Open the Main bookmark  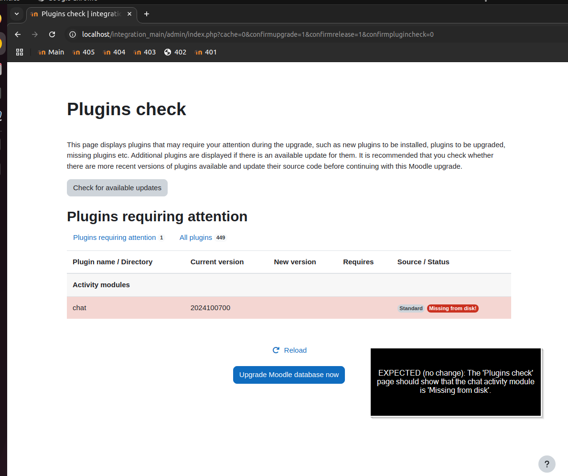[51, 52]
